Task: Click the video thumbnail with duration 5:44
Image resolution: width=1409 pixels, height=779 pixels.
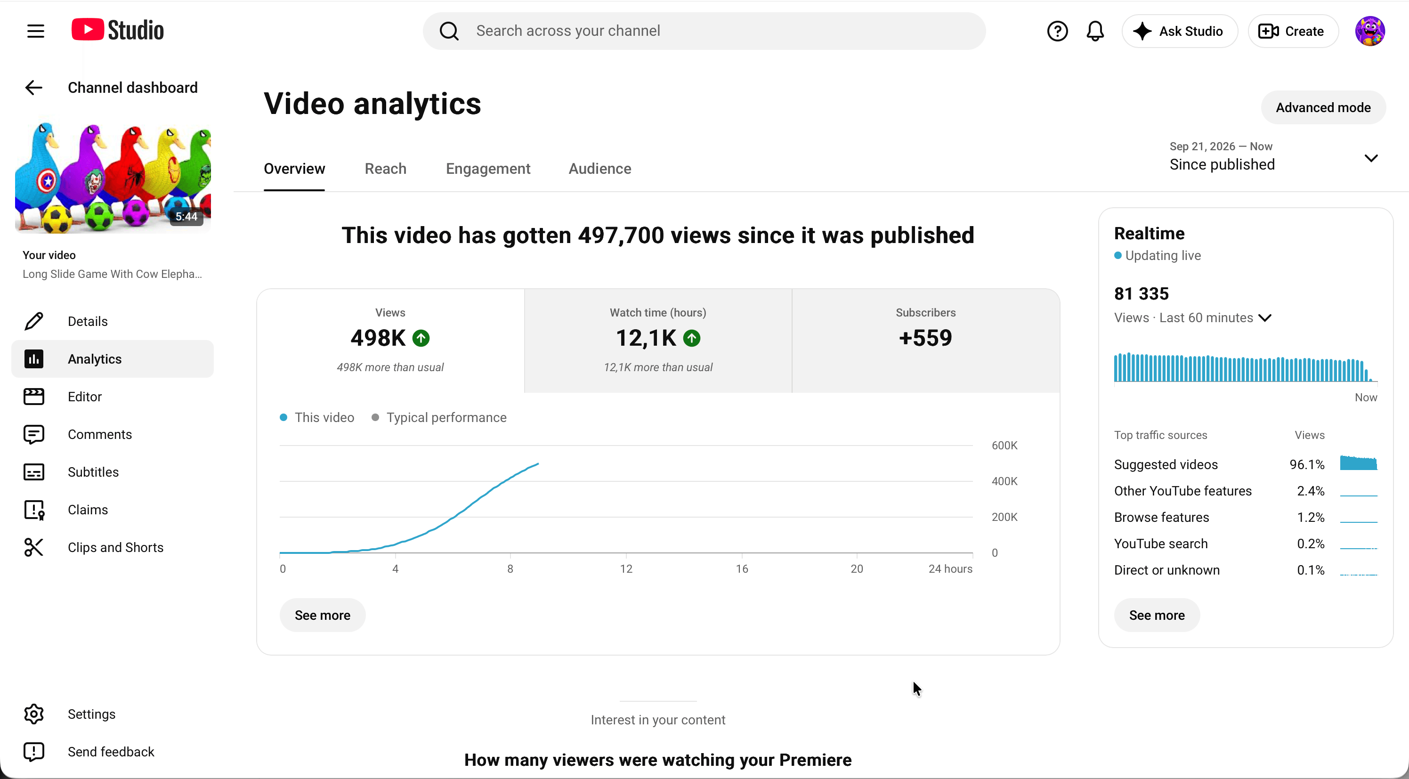Action: (113, 177)
